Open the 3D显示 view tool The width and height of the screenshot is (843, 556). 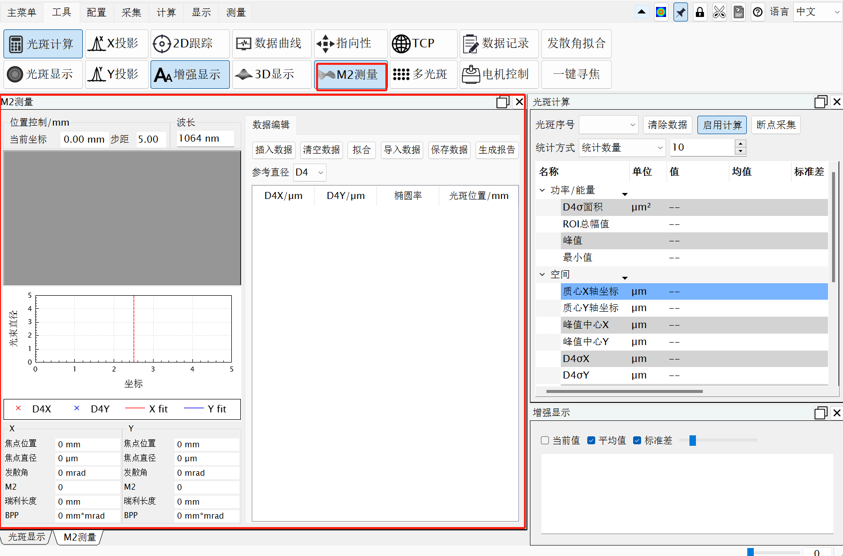click(x=272, y=74)
